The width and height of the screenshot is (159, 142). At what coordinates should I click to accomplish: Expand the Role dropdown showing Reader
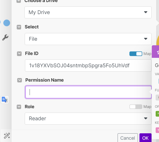tap(88, 118)
